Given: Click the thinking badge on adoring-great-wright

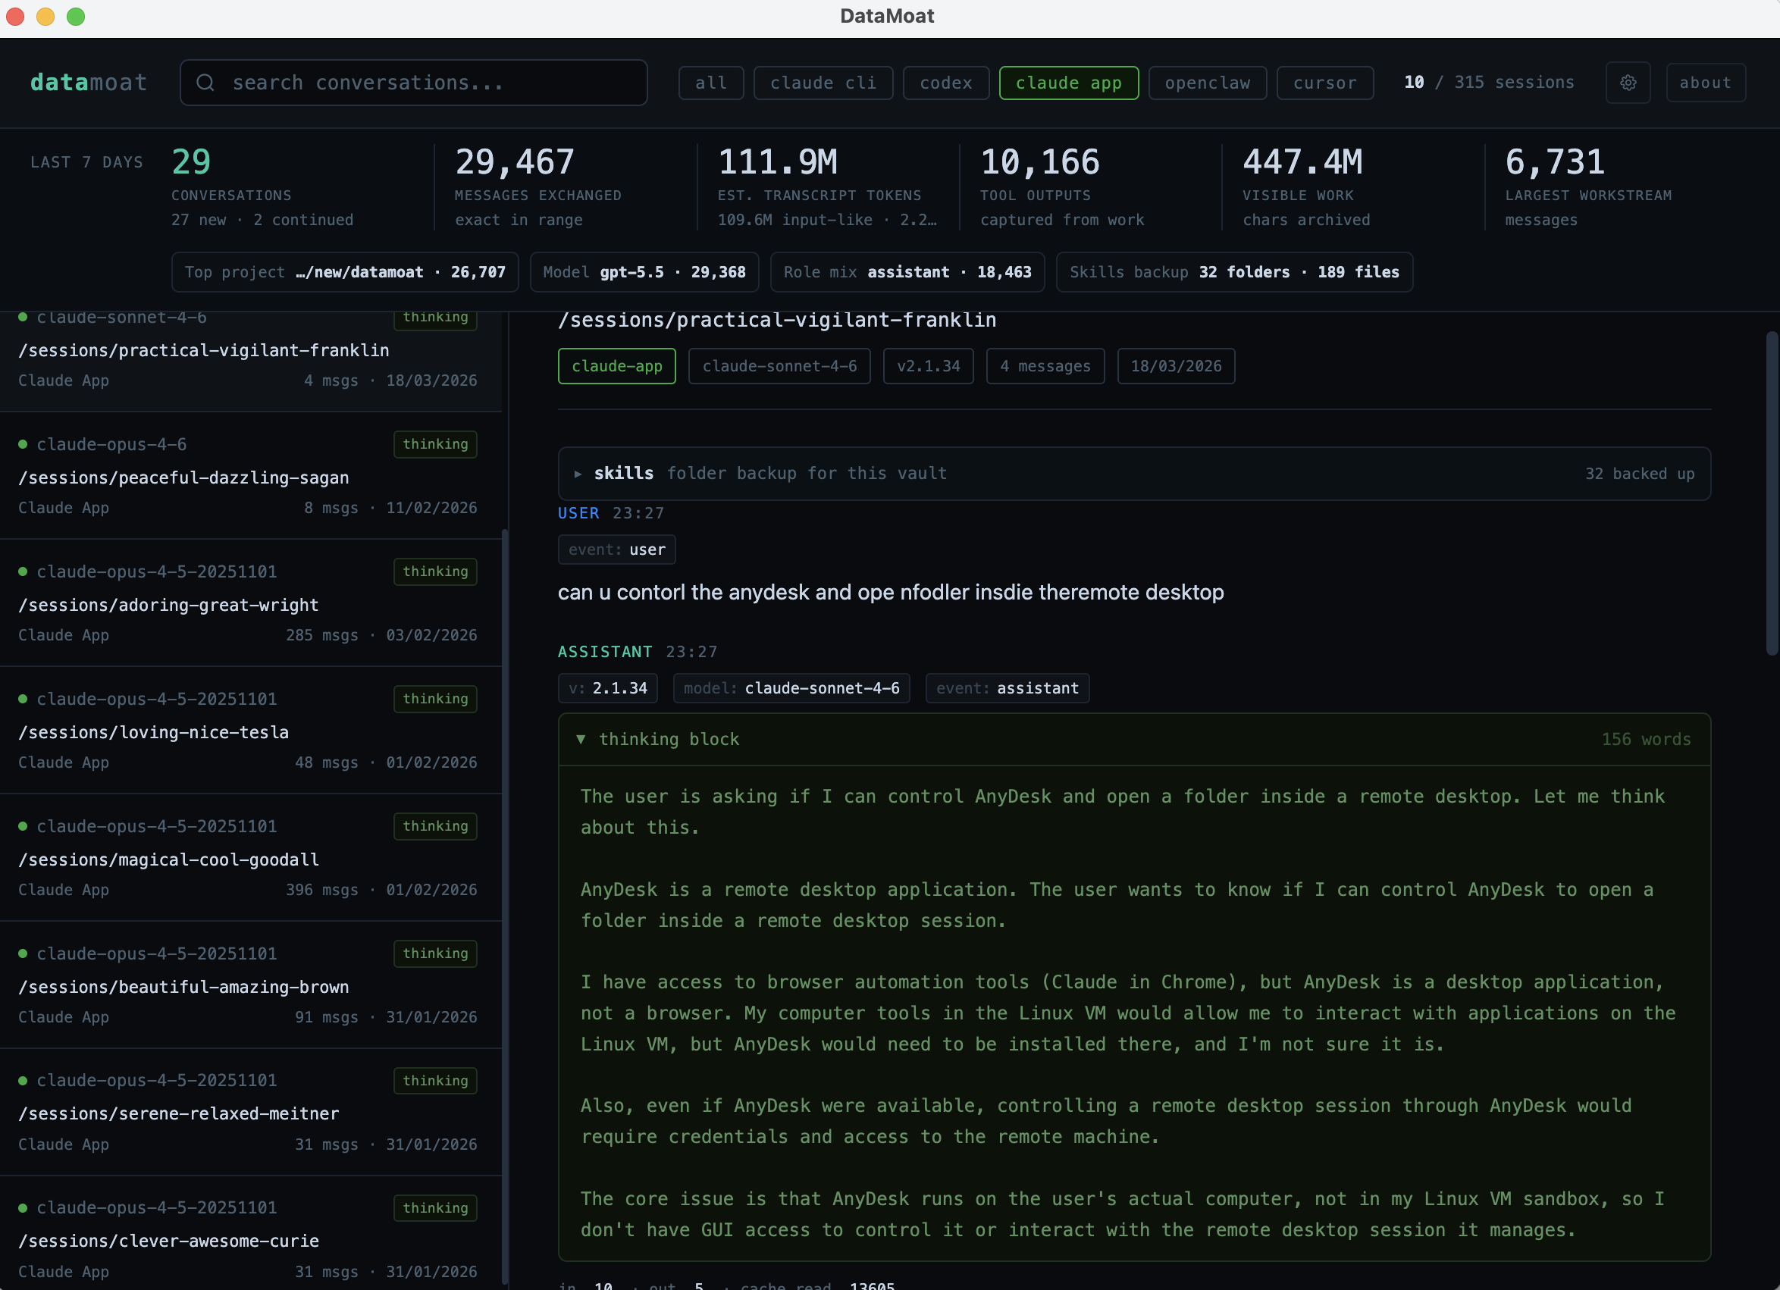Looking at the screenshot, I should point(436,571).
